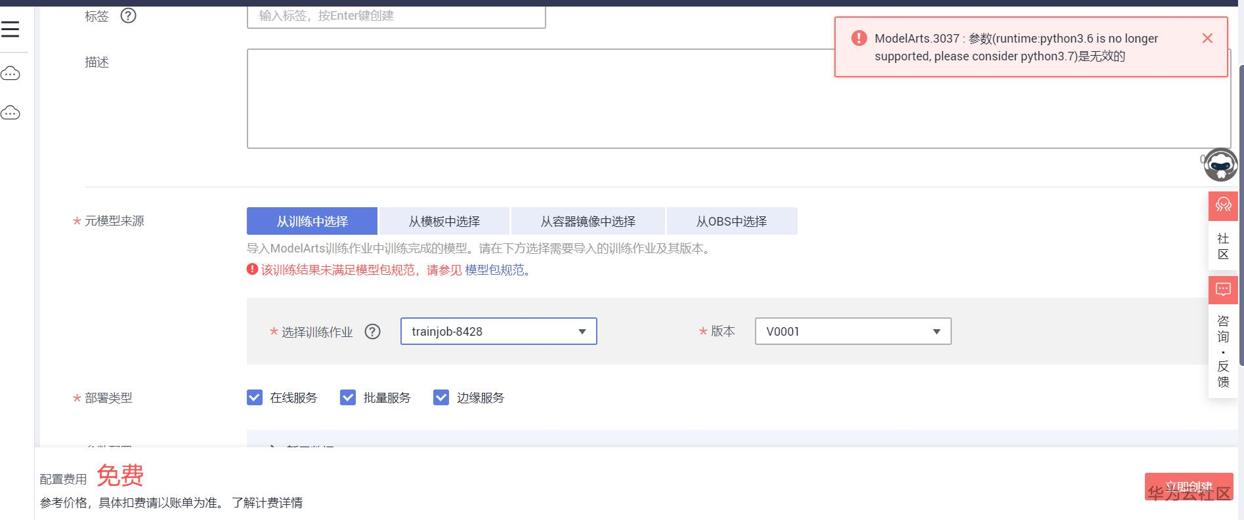1244x520 pixels.
Task: Open the 模型包规范 link
Action: point(495,270)
